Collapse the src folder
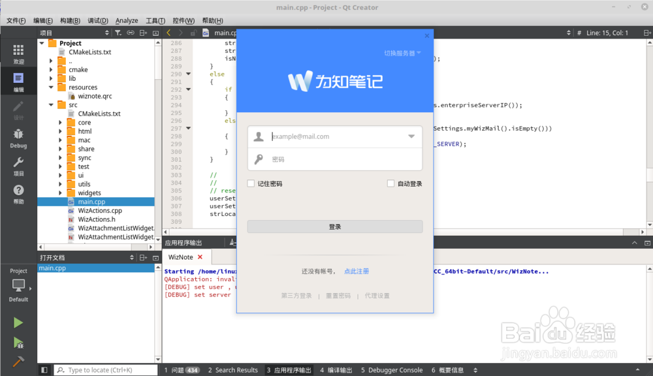 (x=51, y=105)
